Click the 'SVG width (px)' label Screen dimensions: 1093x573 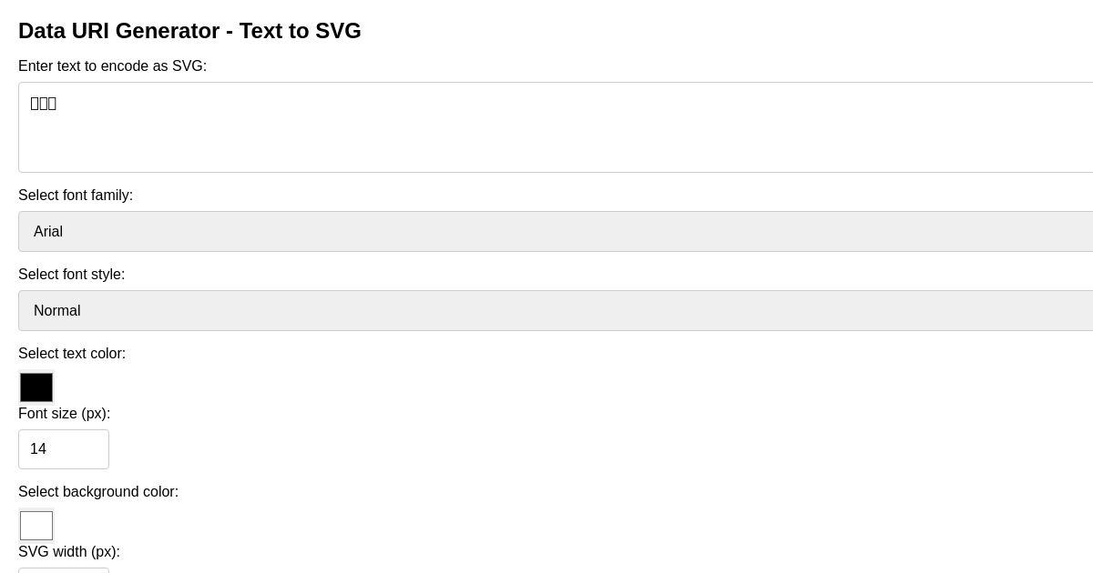[68, 551]
